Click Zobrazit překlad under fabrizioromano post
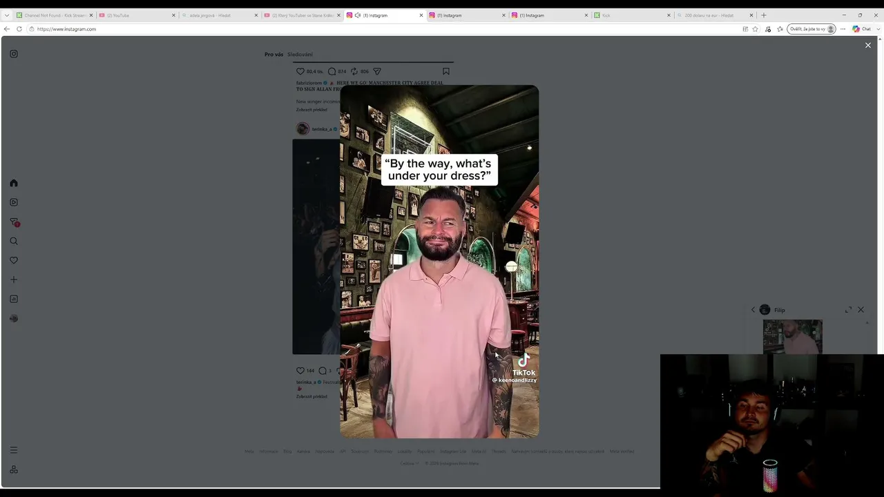Screen dimensions: 884x497 point(311,110)
